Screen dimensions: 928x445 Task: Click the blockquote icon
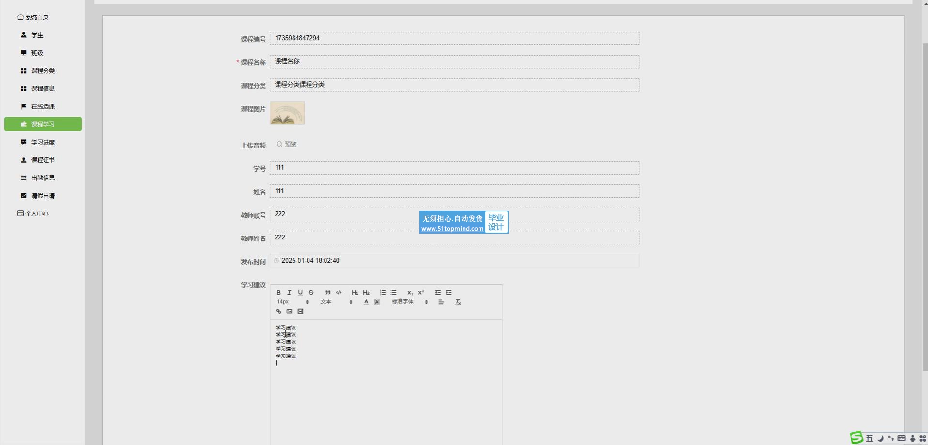pos(328,293)
